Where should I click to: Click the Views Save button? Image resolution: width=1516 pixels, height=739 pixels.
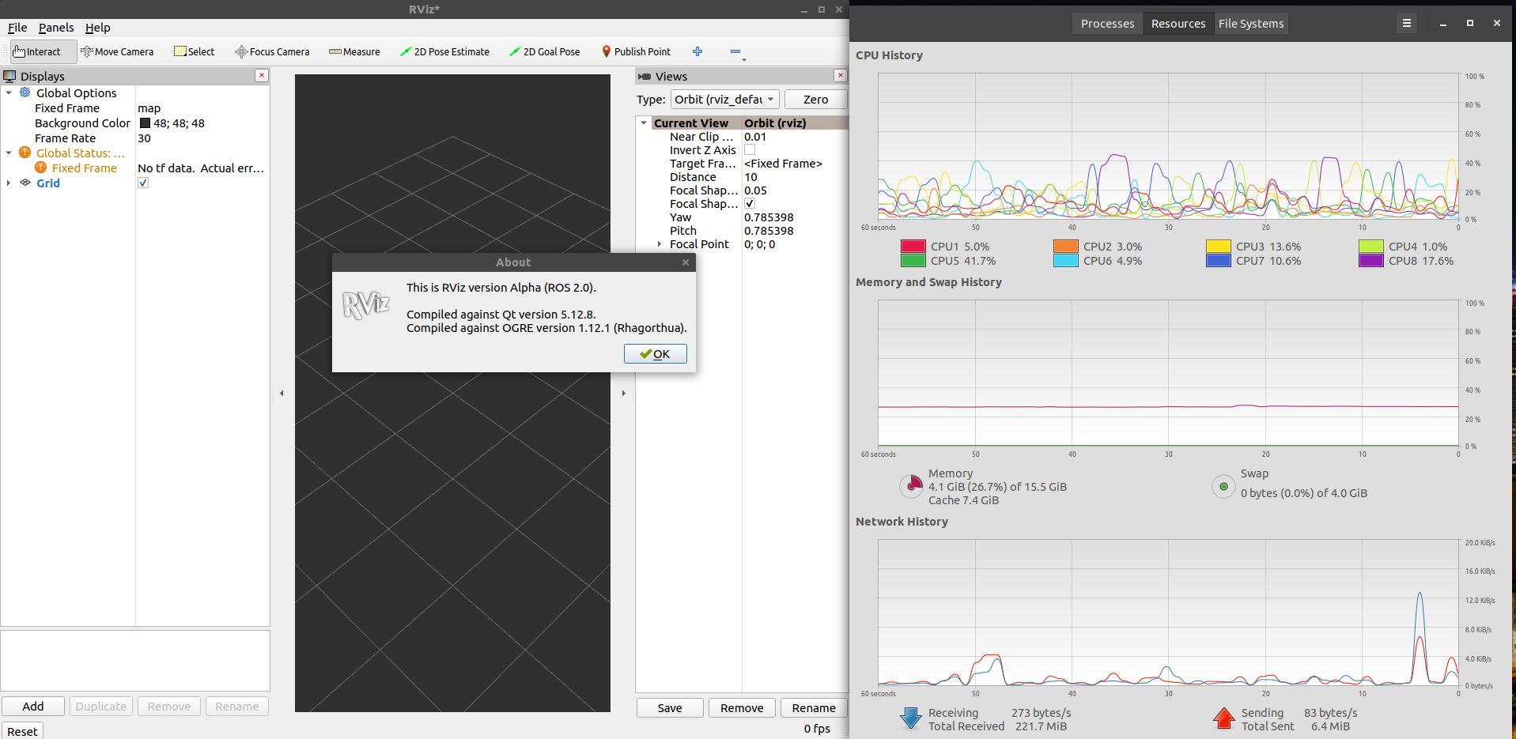670,707
